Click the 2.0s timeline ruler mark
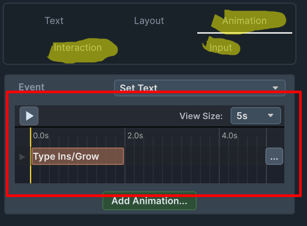The image size is (307, 226). pyautogui.click(x=135, y=135)
